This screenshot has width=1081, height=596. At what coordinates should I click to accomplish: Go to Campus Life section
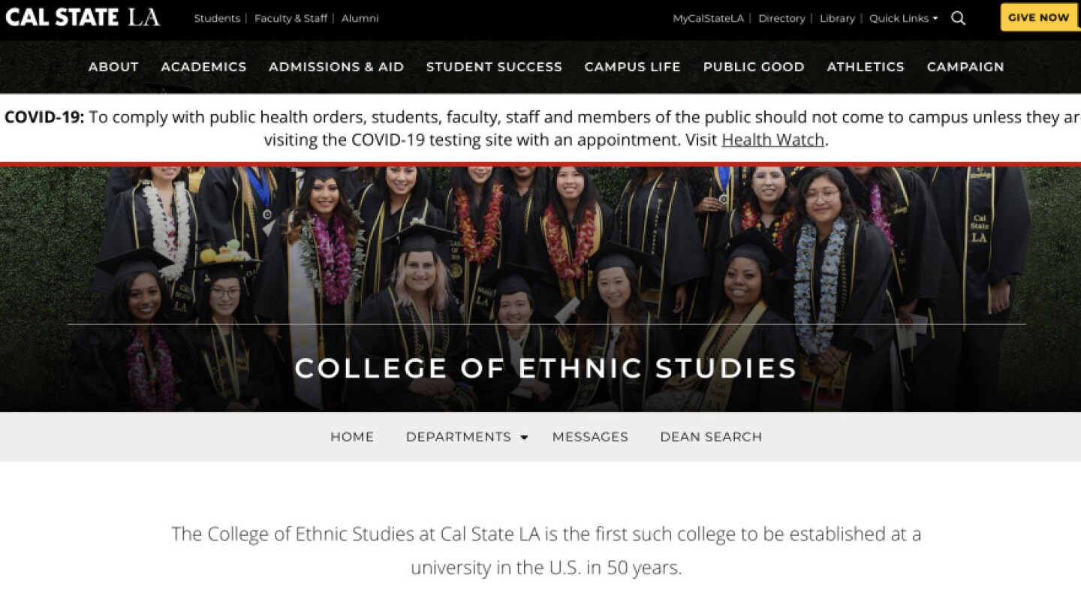pyautogui.click(x=632, y=67)
